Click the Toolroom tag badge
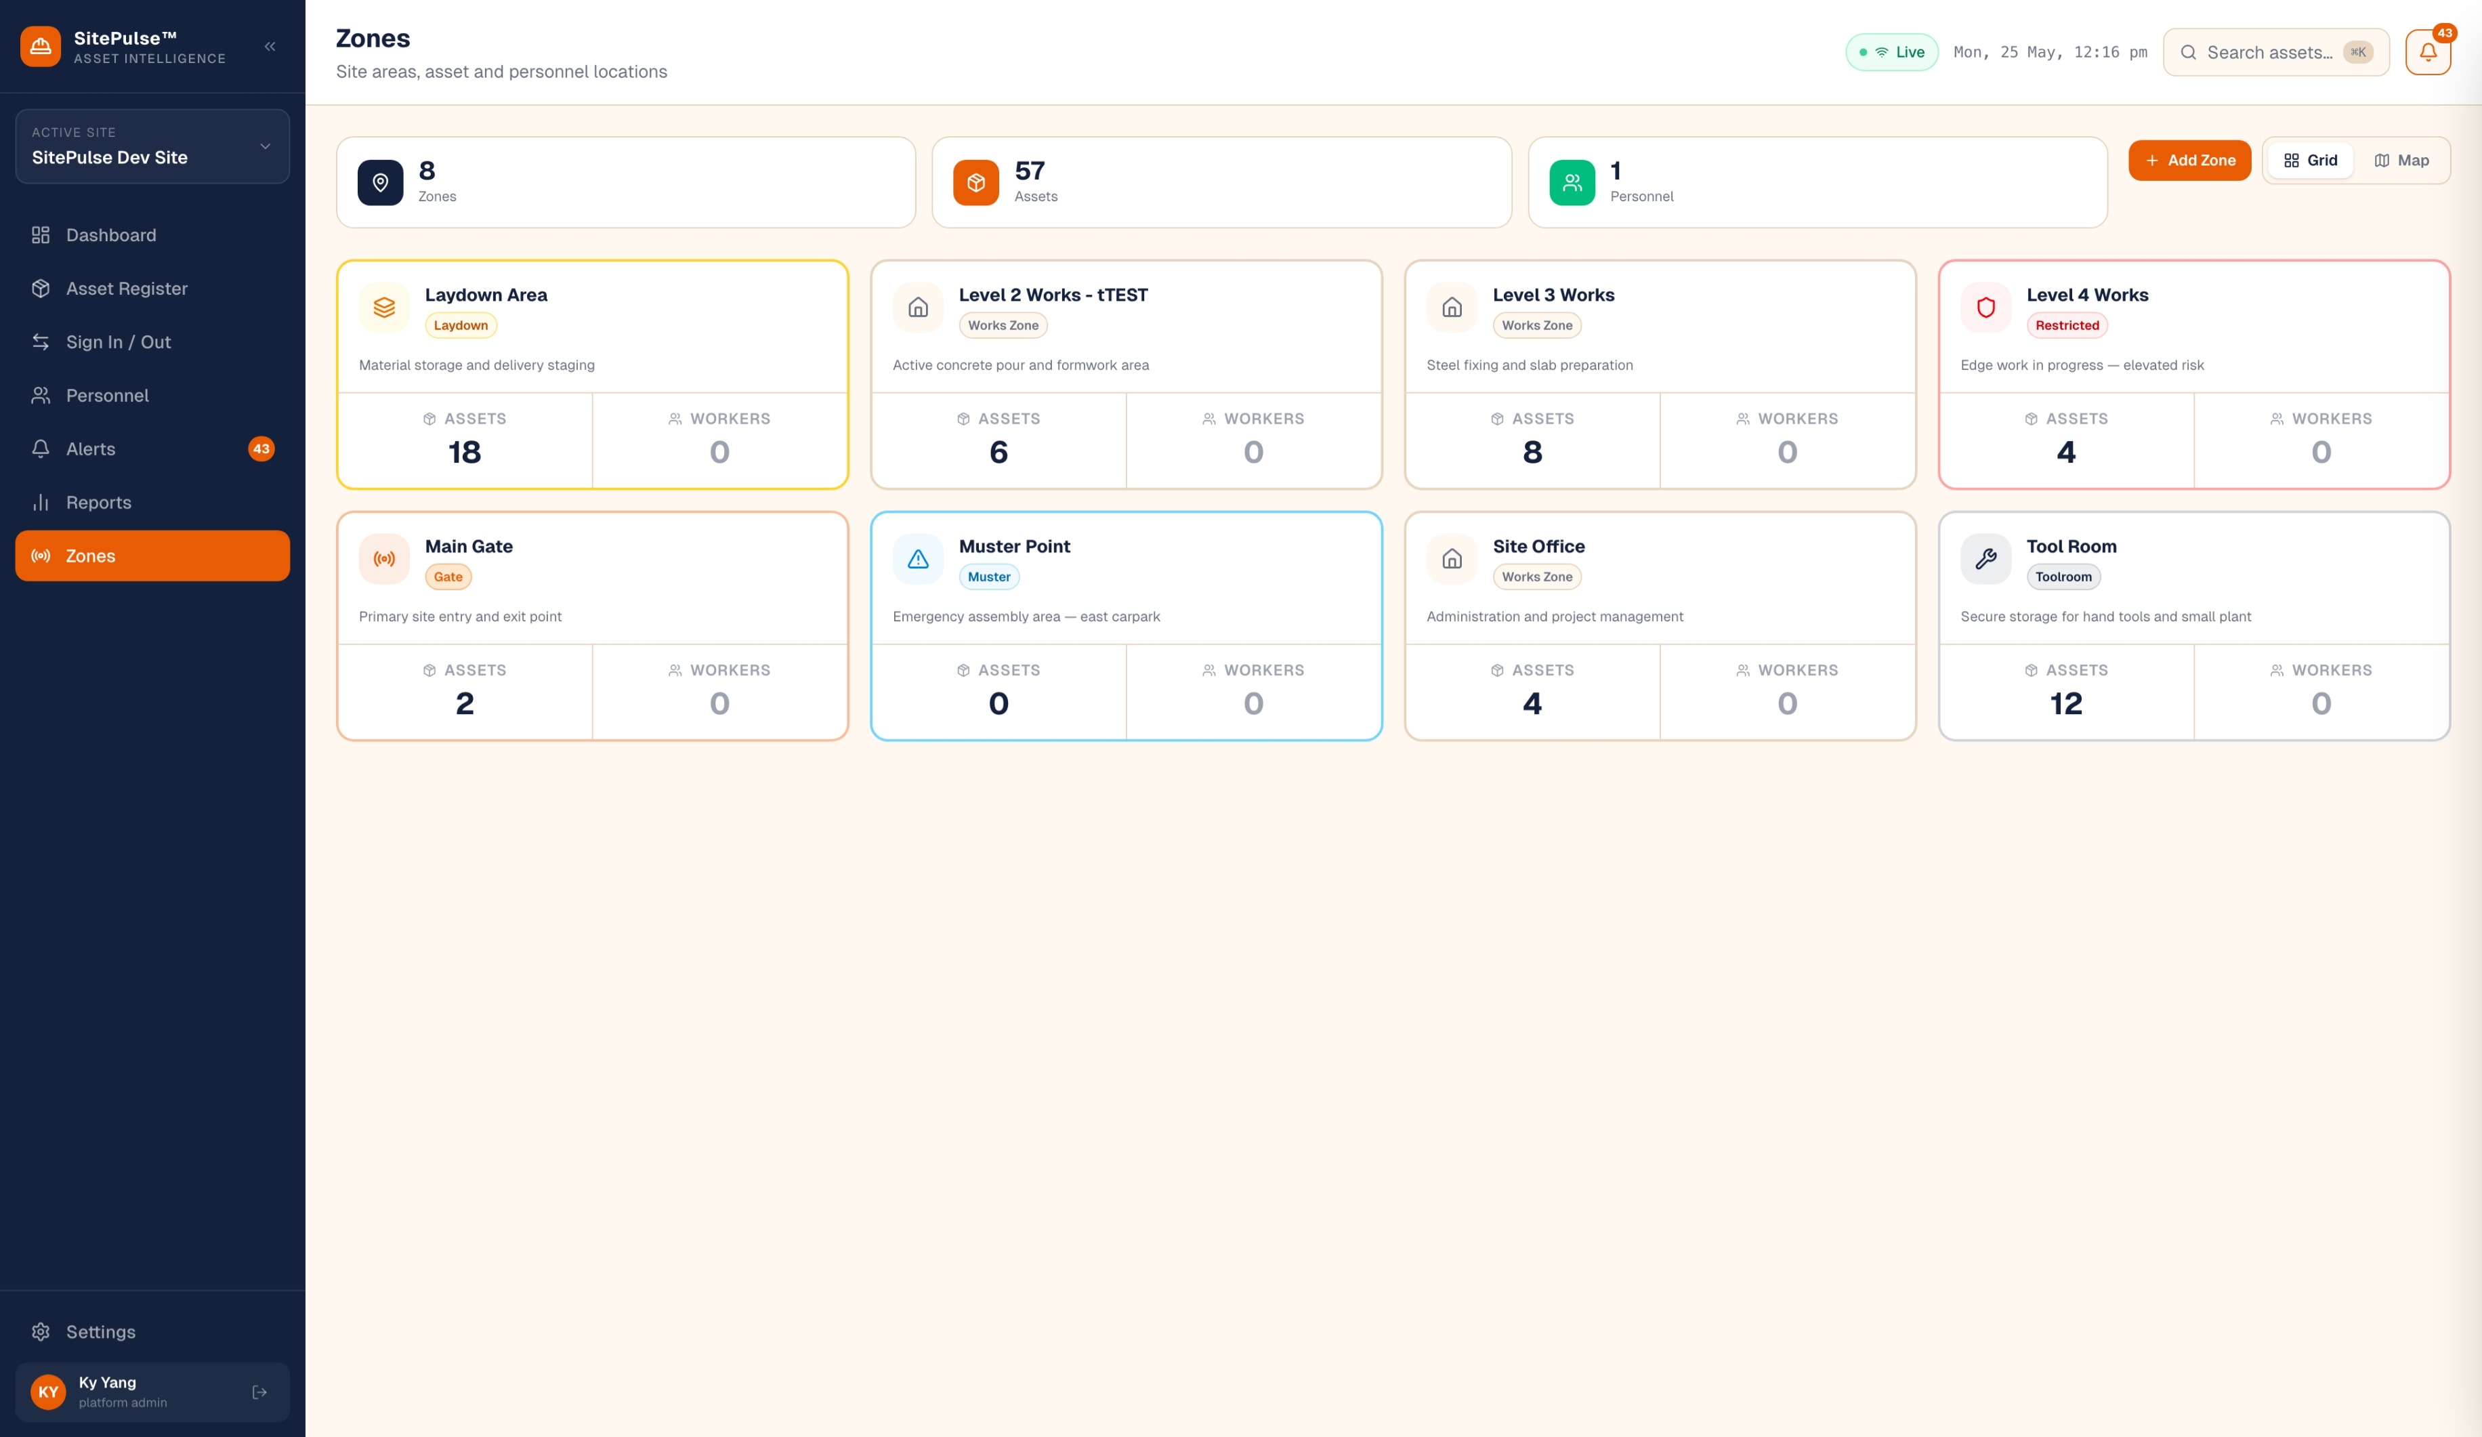The image size is (2482, 1437). [x=2063, y=576]
